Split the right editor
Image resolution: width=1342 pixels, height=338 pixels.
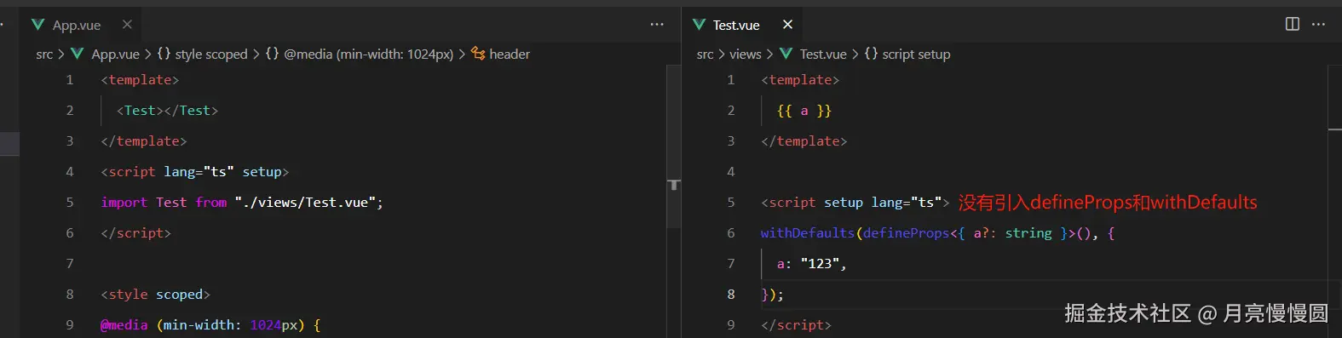[1293, 24]
